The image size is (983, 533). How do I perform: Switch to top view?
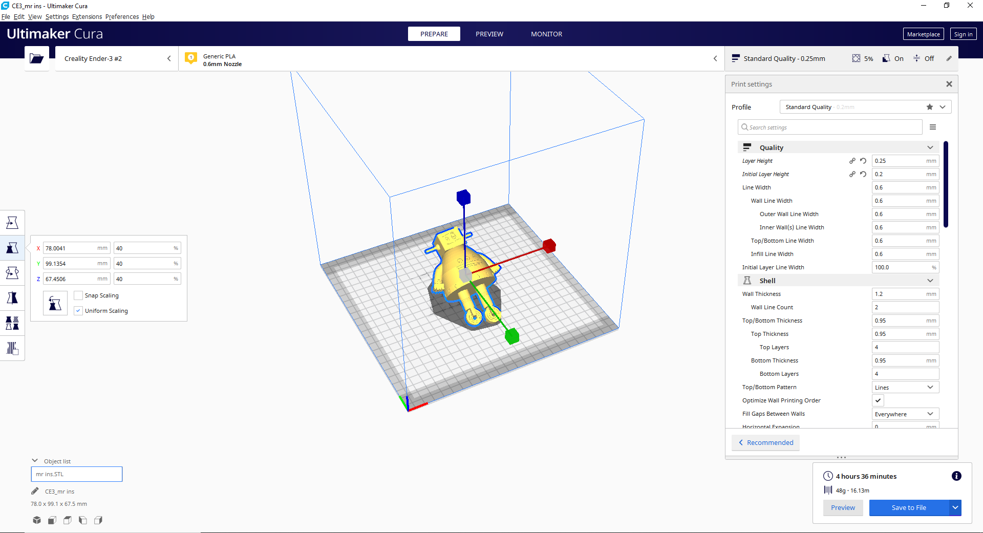pos(68,520)
